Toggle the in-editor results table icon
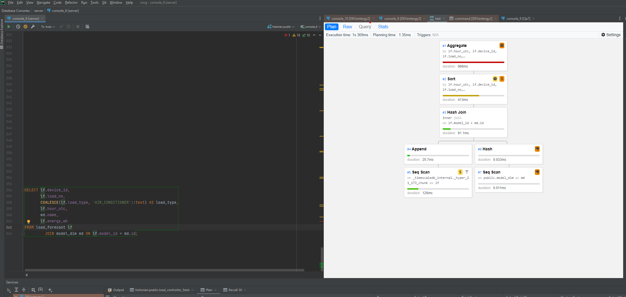This screenshot has height=297, width=626. (87, 27)
